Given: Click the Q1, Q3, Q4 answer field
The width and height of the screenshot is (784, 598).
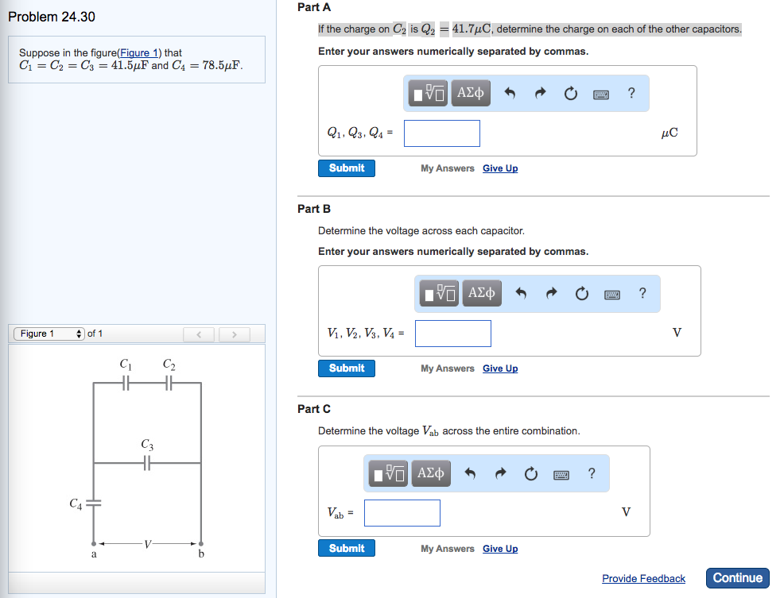Looking at the screenshot, I should (x=442, y=133).
